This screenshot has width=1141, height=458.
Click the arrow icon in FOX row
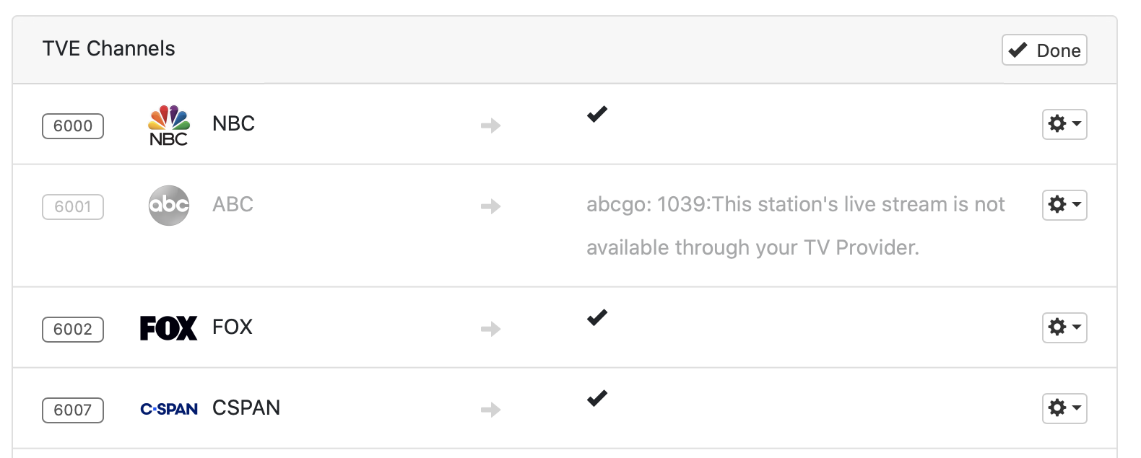(490, 329)
